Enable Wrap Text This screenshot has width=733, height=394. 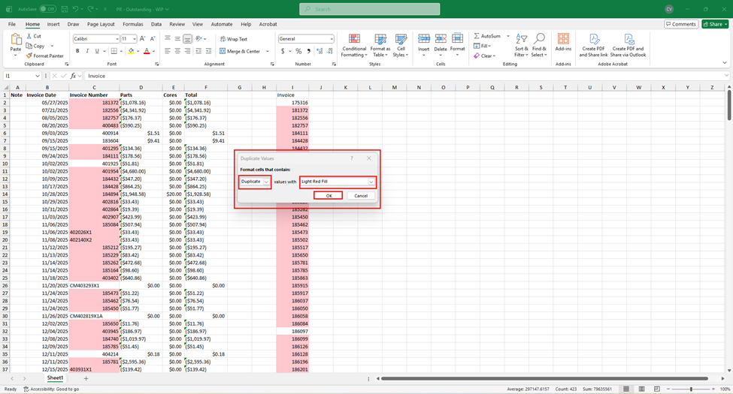tap(233, 39)
